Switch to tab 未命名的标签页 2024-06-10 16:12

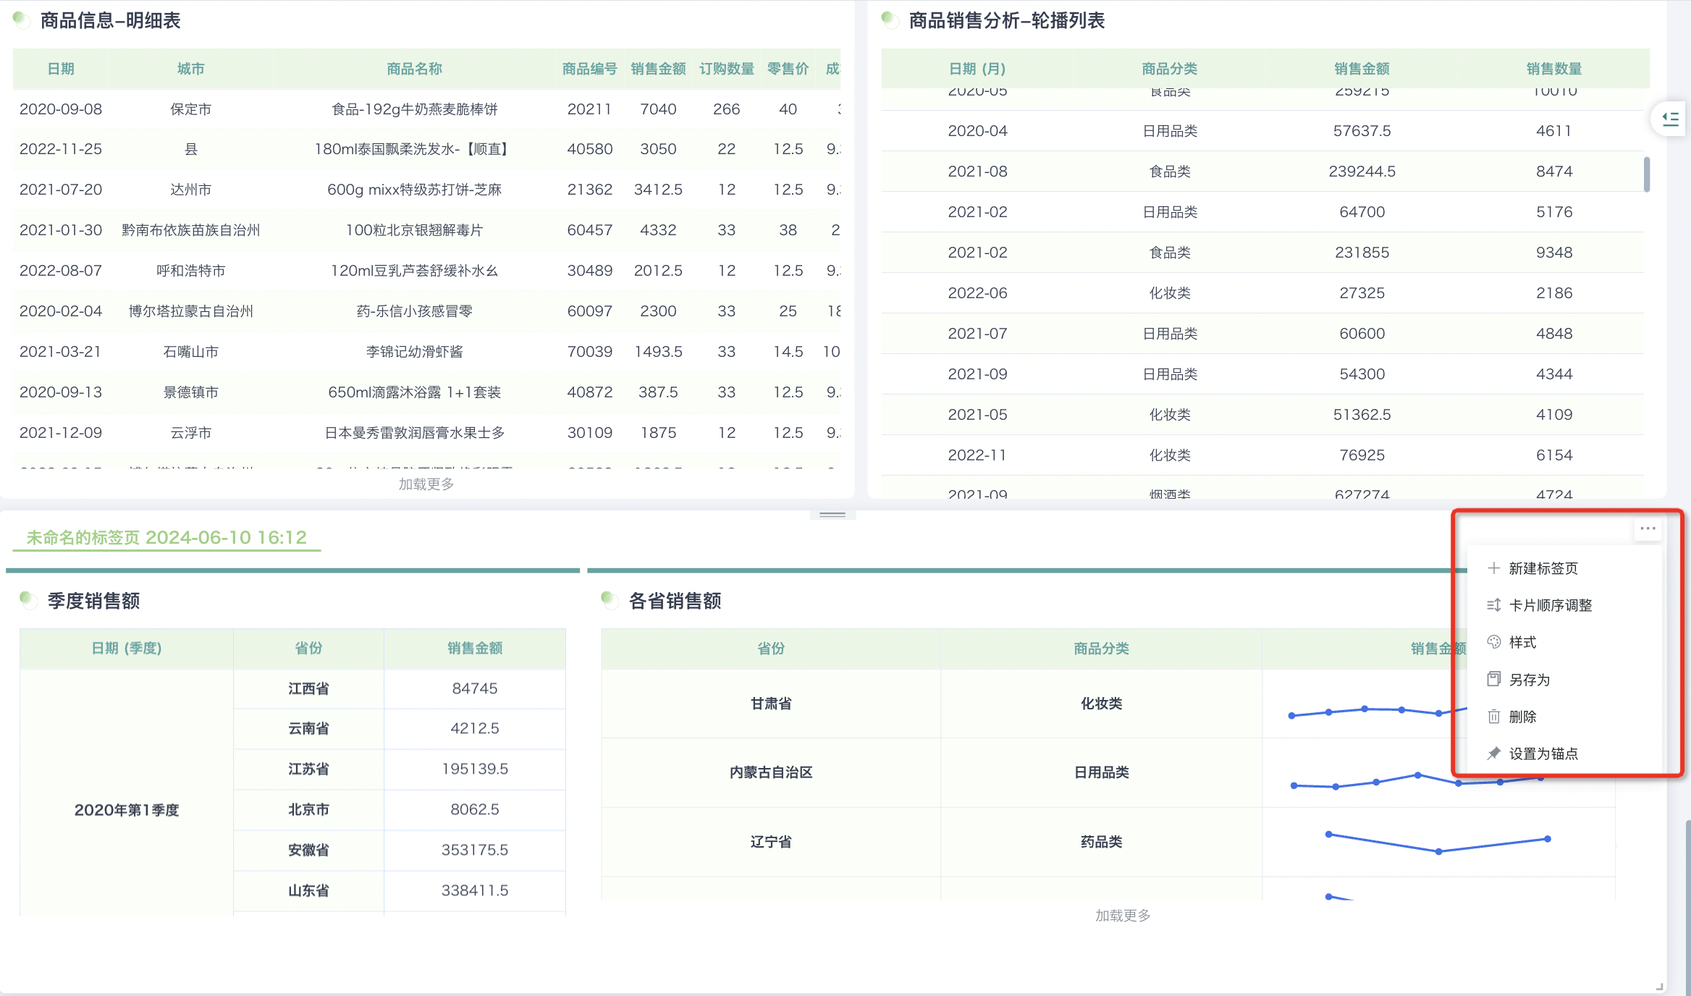pos(166,537)
